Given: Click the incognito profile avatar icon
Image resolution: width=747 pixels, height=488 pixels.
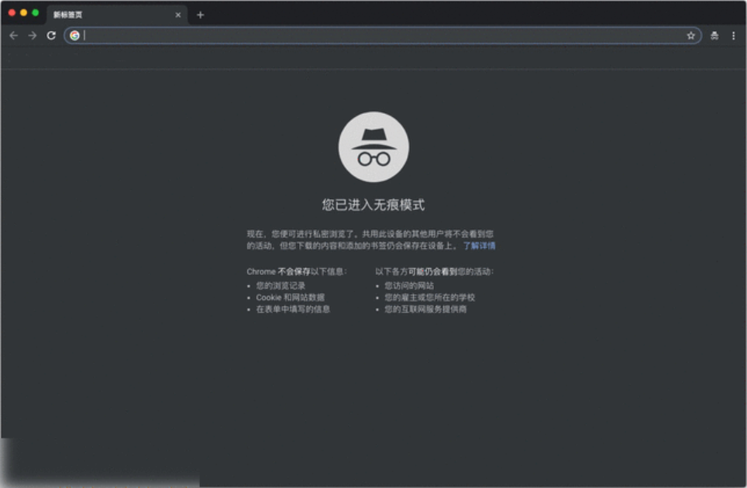Looking at the screenshot, I should point(713,35).
